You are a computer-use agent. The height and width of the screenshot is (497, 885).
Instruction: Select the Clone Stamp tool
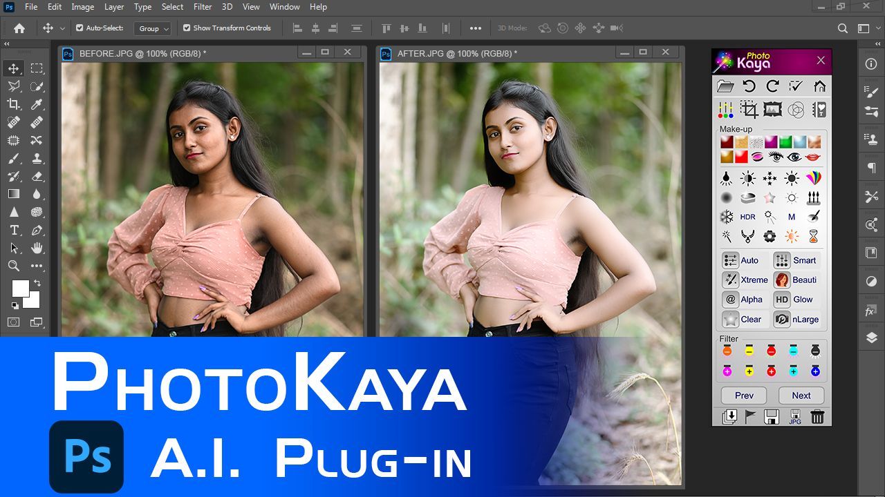37,158
